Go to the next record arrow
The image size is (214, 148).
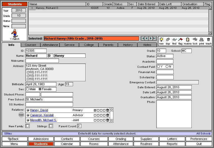coord(151,38)
